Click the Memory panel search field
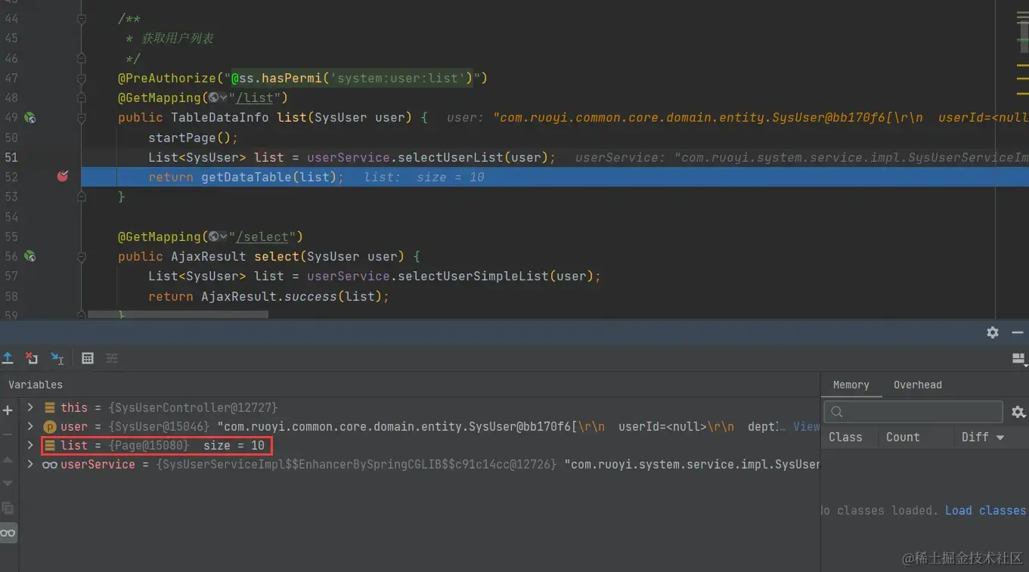Viewport: 1029px width, 572px height. coord(913,412)
